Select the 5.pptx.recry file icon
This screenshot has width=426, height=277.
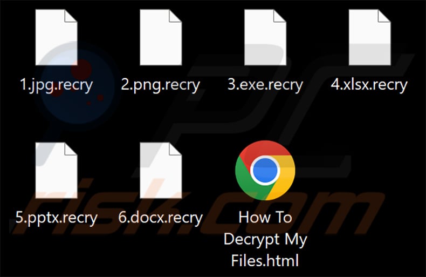pyautogui.click(x=56, y=170)
